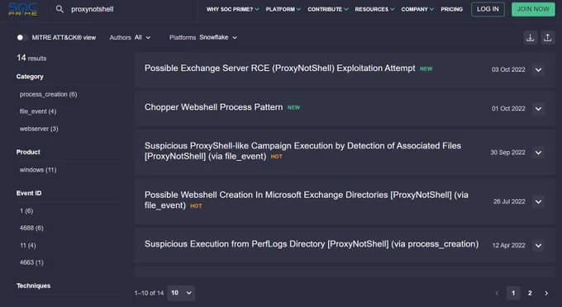Open results-per-page dropdown showing 10

[x=181, y=293]
